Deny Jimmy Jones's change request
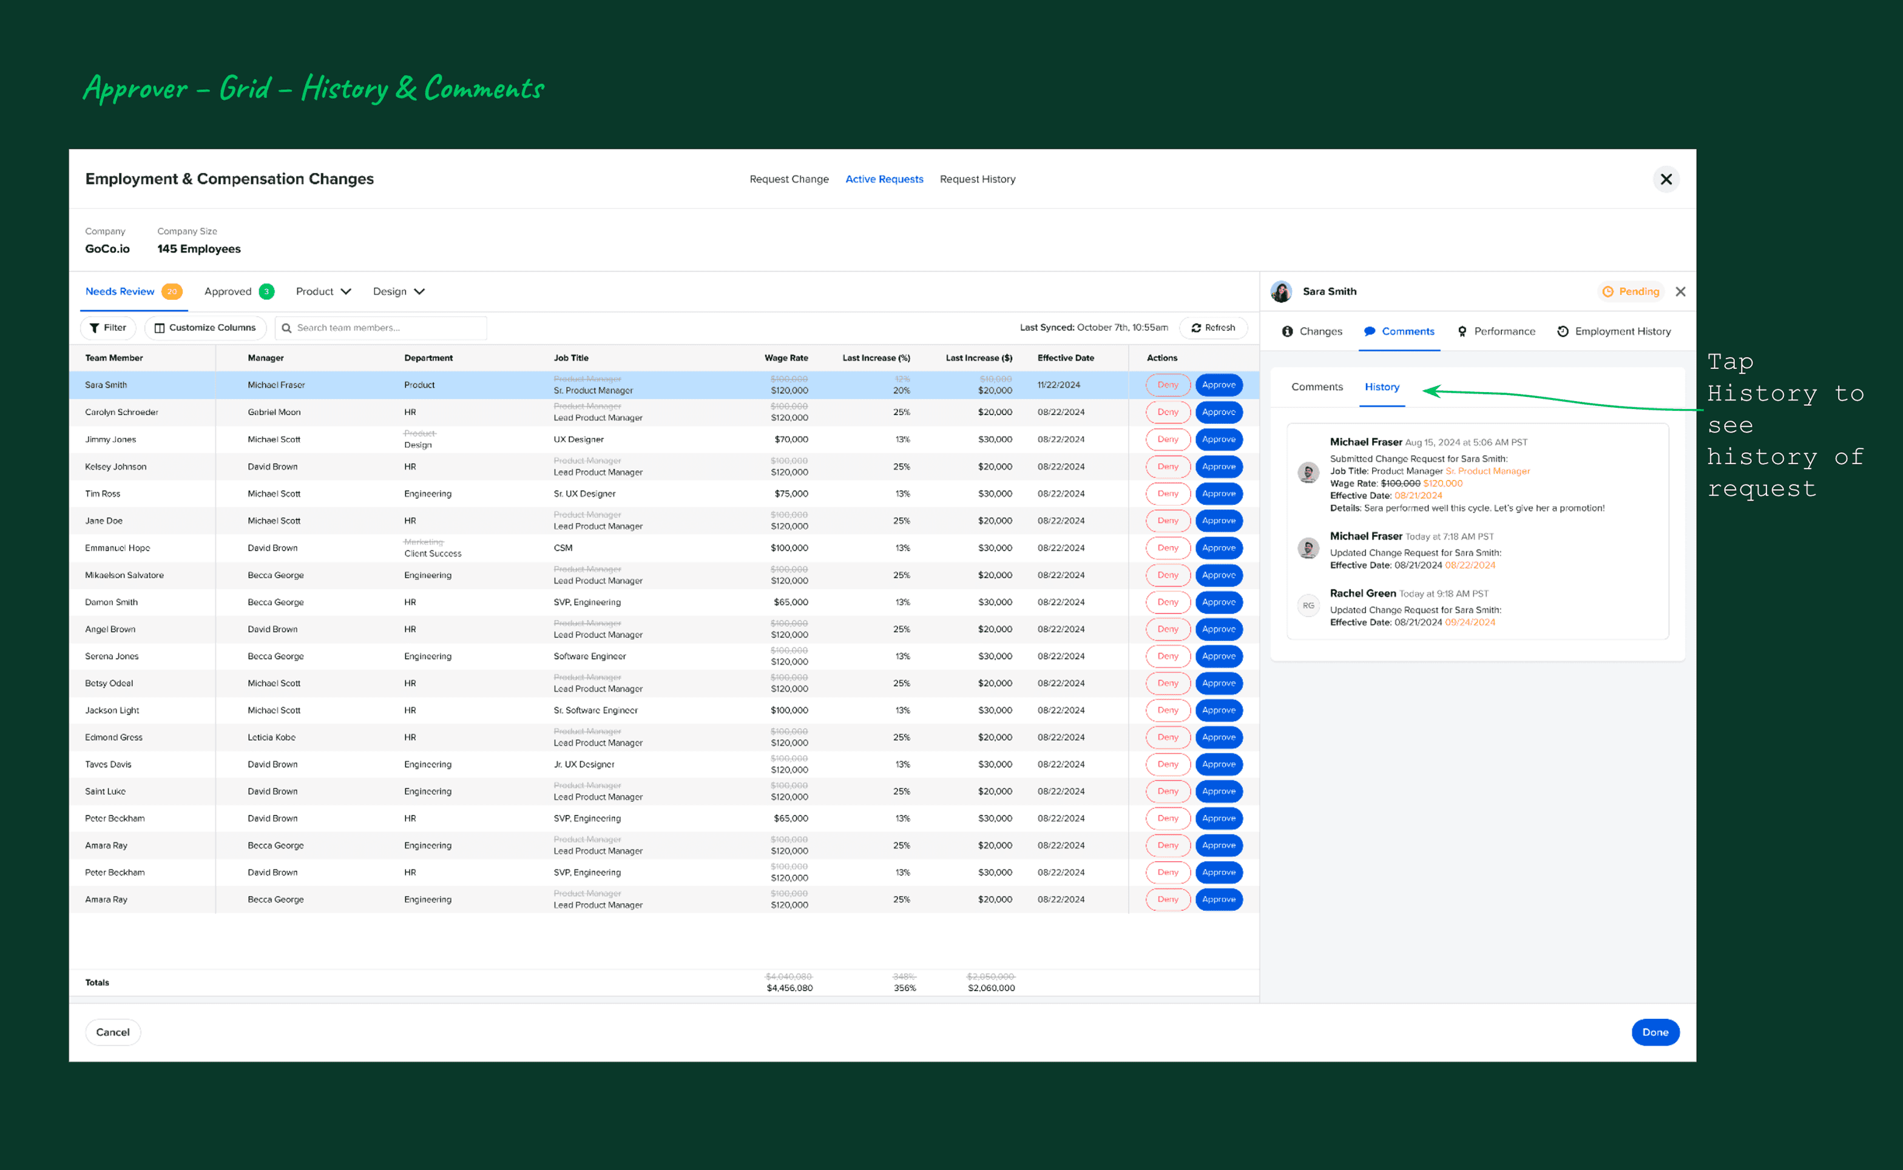 click(1168, 439)
